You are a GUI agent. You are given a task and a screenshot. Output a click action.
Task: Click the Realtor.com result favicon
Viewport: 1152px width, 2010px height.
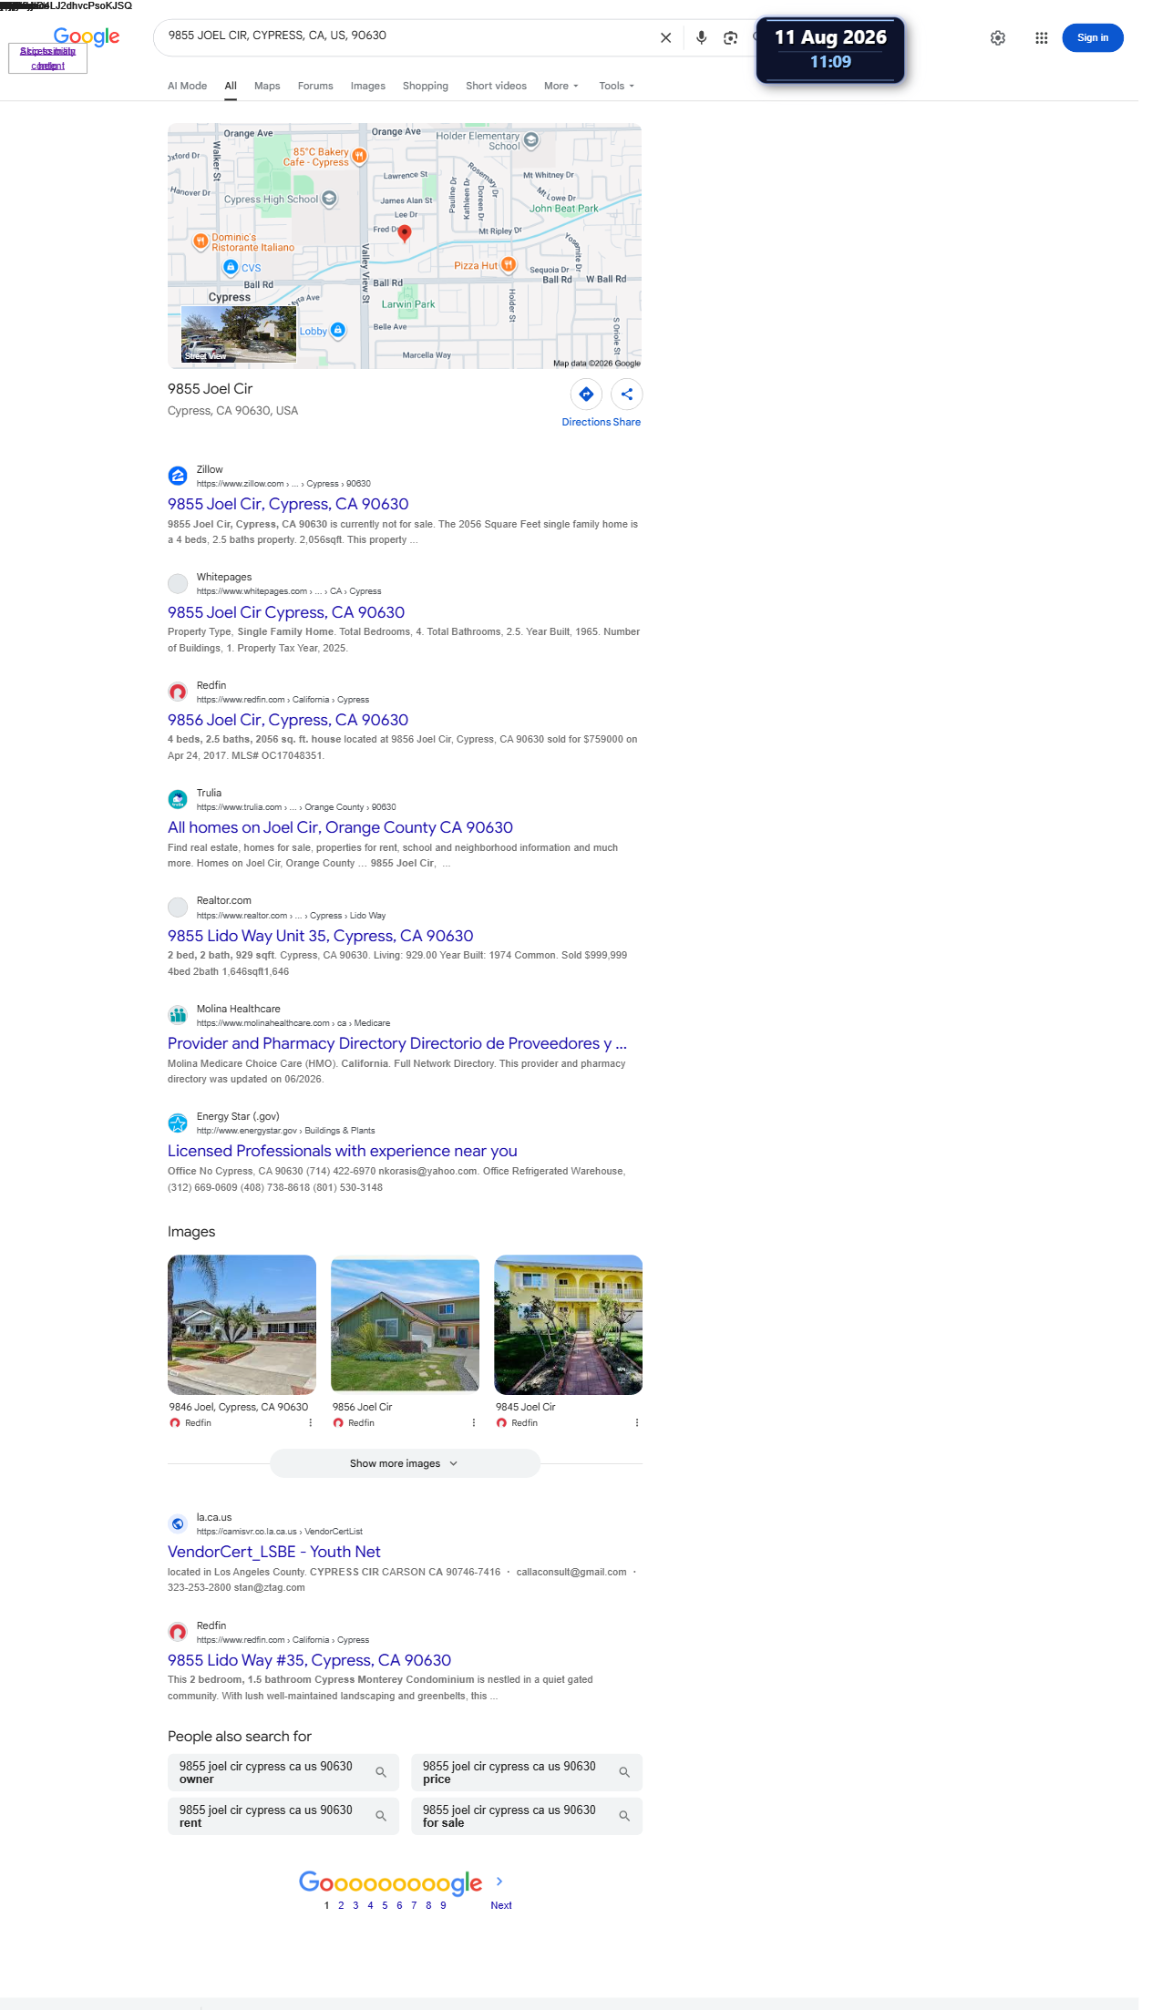click(178, 907)
